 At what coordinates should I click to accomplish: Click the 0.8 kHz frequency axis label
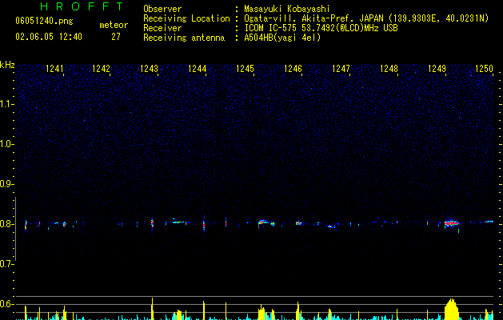6,224
